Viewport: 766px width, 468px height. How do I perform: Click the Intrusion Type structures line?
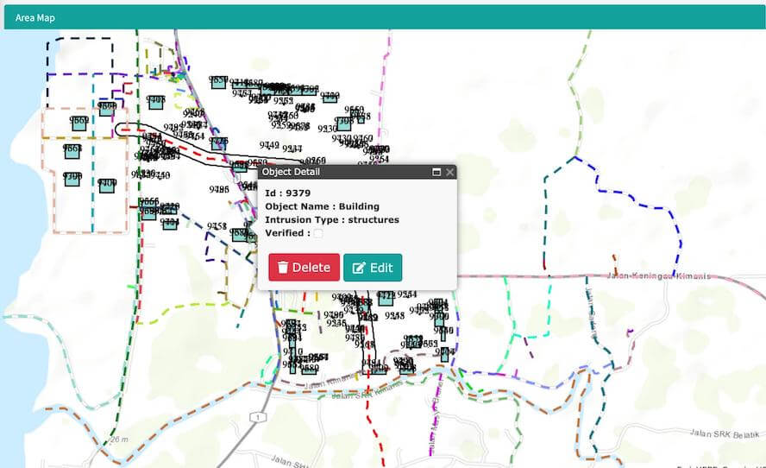[332, 219]
